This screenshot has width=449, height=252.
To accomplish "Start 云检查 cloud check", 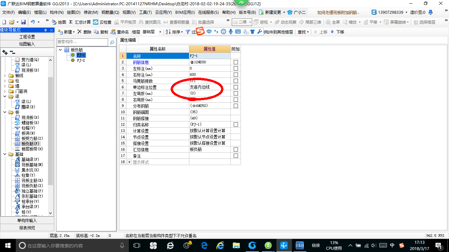I will tap(102, 22).
